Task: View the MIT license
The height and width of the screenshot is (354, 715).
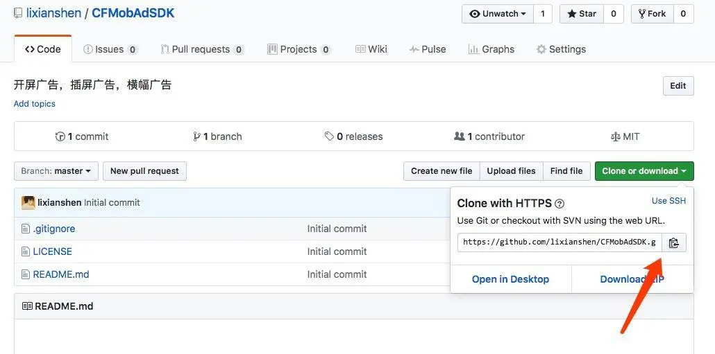Action: pyautogui.click(x=625, y=136)
